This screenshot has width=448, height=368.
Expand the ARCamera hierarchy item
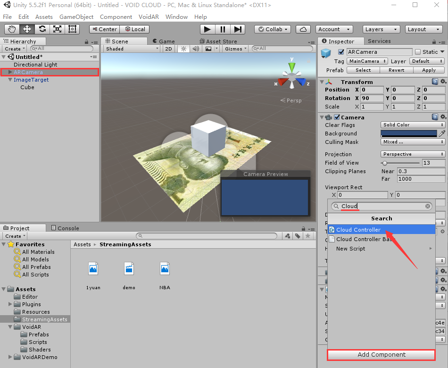10,72
